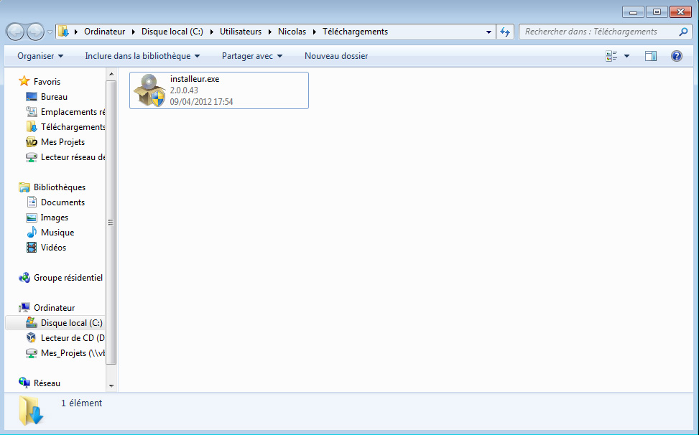Open Téléchargements in navigation pane
The width and height of the screenshot is (699, 435).
click(x=73, y=127)
